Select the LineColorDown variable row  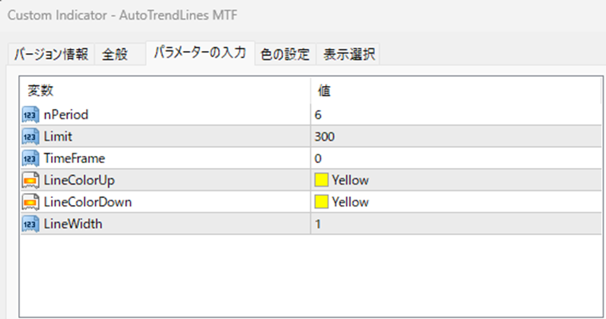(311, 202)
